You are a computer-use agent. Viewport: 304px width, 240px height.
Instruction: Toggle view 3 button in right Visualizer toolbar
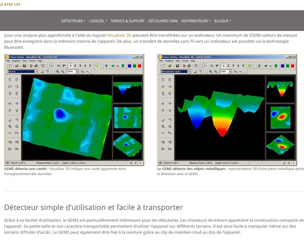pyautogui.click(x=233, y=66)
